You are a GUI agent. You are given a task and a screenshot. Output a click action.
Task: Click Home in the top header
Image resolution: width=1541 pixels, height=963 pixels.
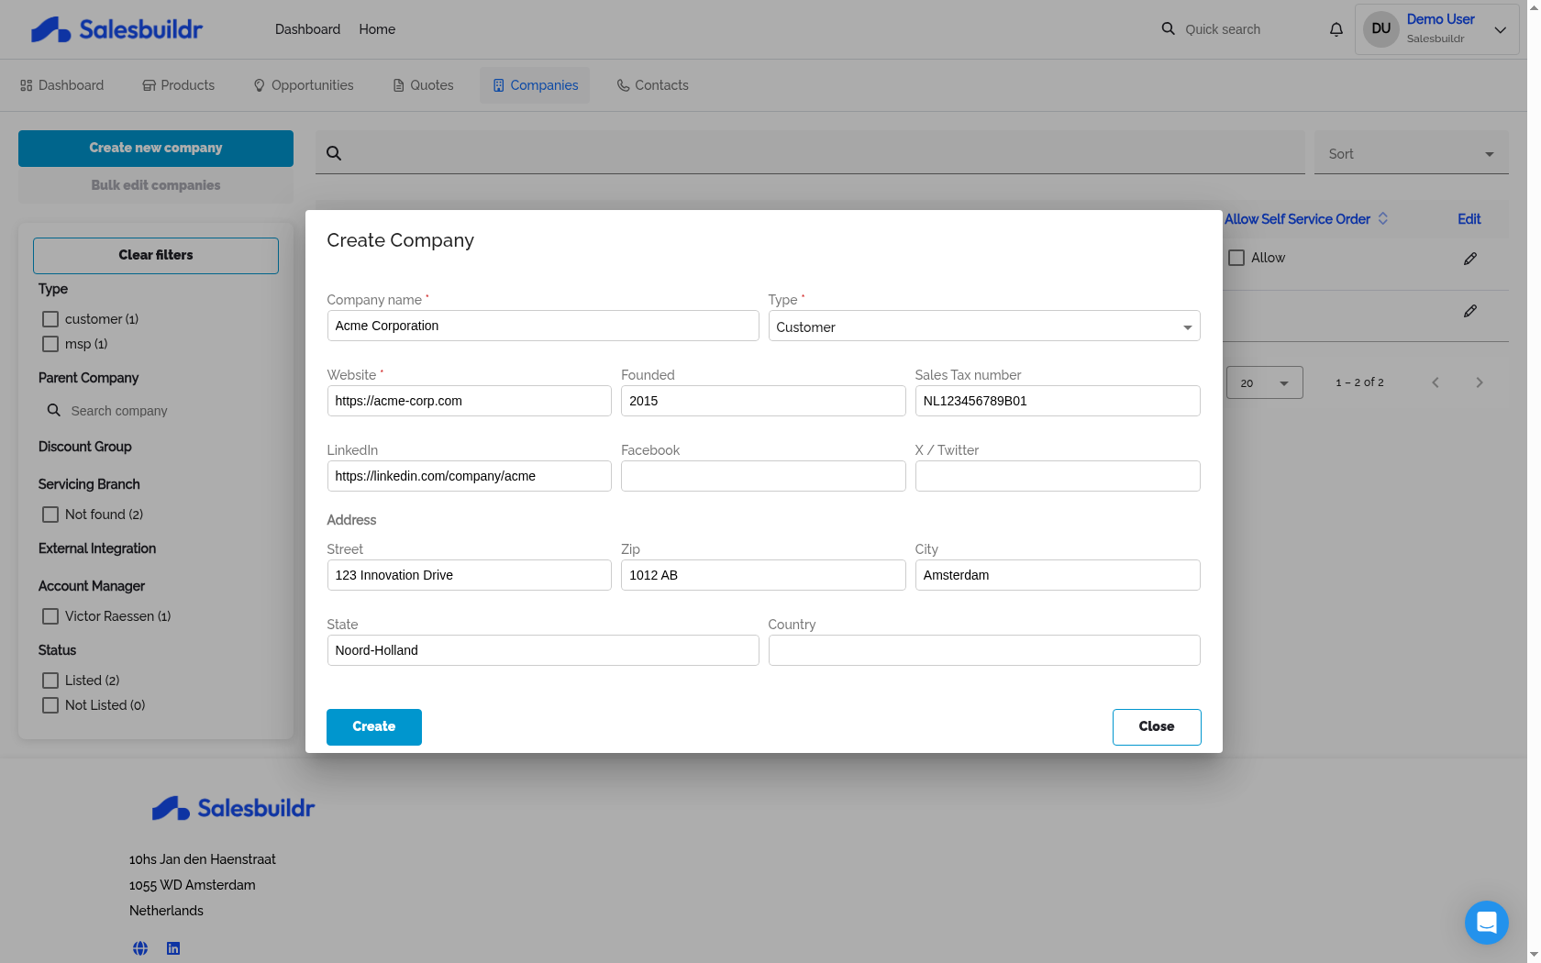pyautogui.click(x=377, y=29)
